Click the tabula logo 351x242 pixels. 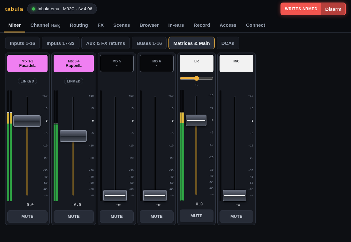(14, 9)
